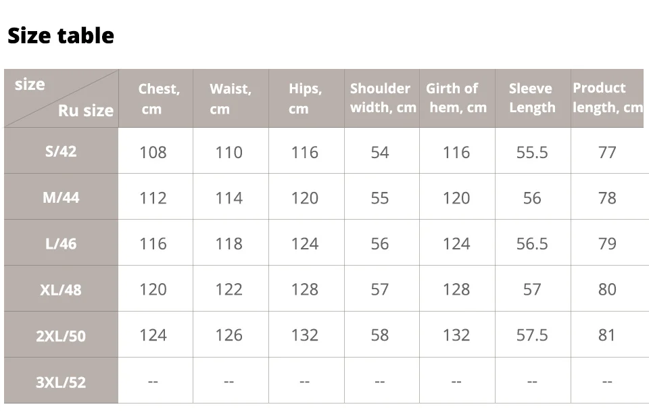The height and width of the screenshot is (415, 649).
Task: Click the size / Ru size corner cell
Action: point(62,99)
